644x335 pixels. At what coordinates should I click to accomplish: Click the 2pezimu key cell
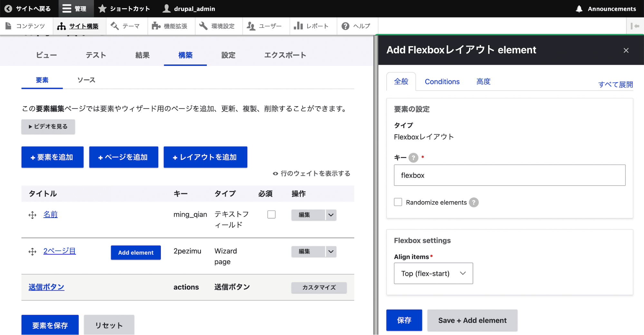187,251
